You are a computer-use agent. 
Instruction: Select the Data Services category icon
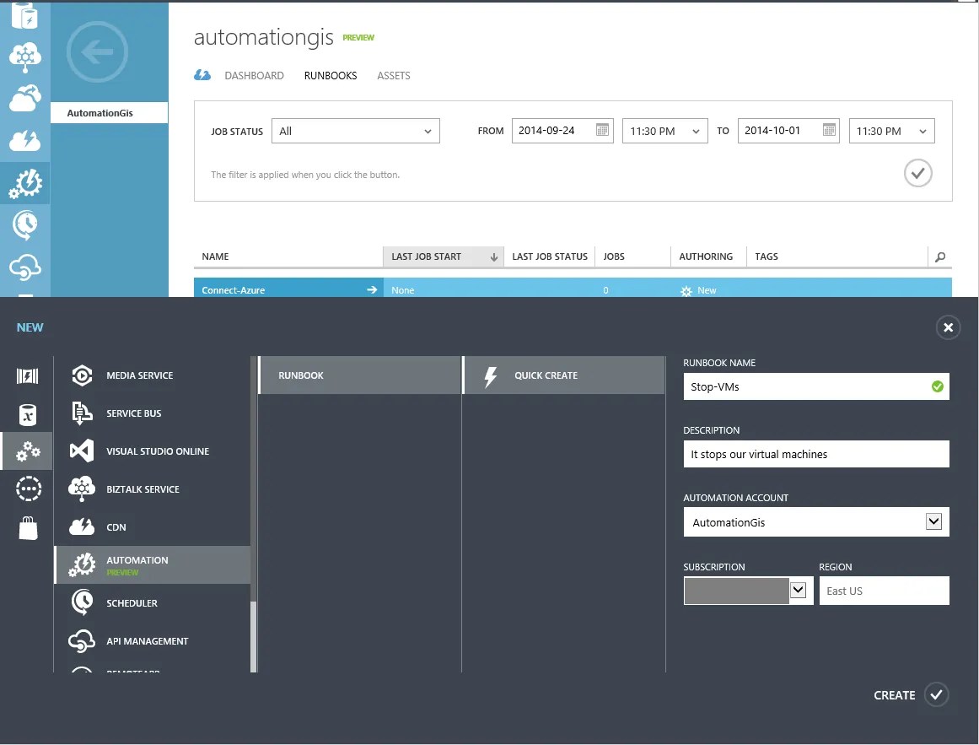pyautogui.click(x=27, y=414)
